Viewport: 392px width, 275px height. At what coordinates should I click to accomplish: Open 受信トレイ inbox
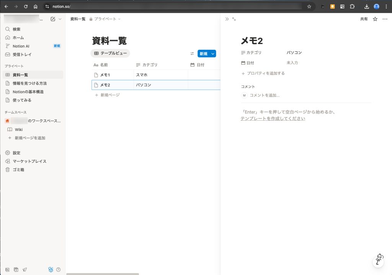[33, 54]
